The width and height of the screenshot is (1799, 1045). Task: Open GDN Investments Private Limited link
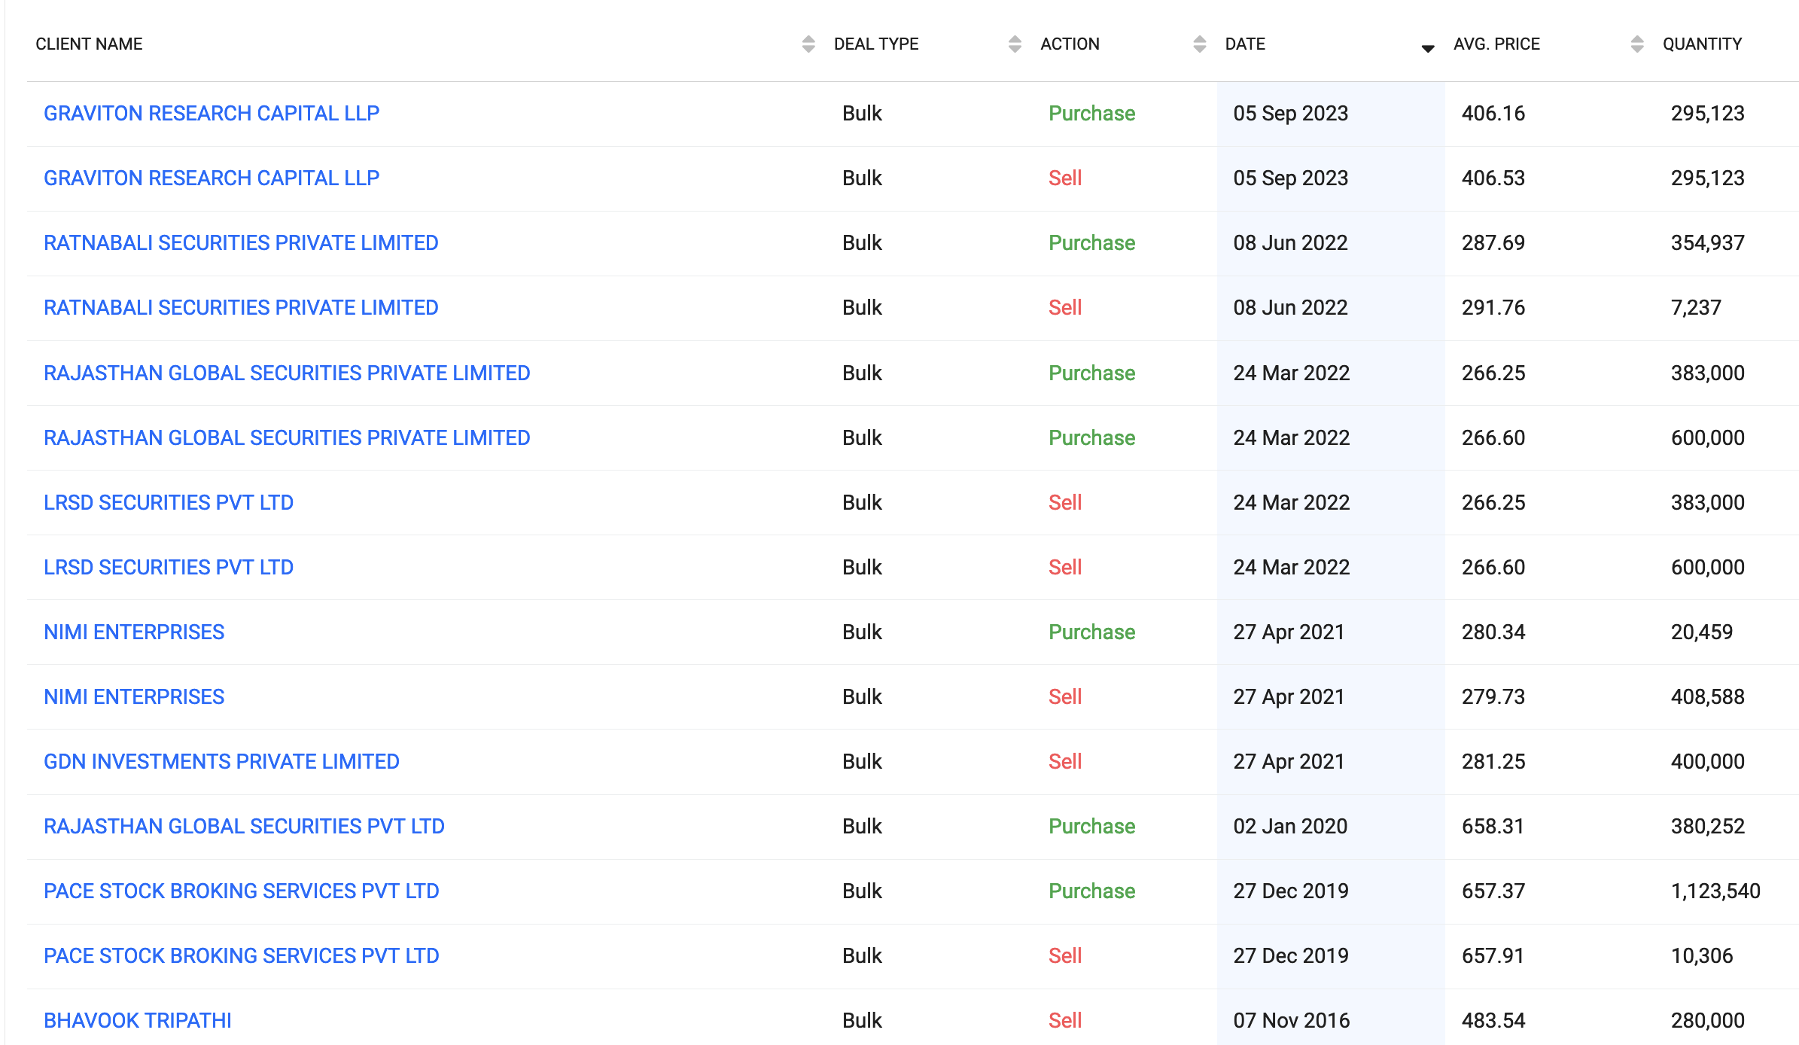coord(221,762)
